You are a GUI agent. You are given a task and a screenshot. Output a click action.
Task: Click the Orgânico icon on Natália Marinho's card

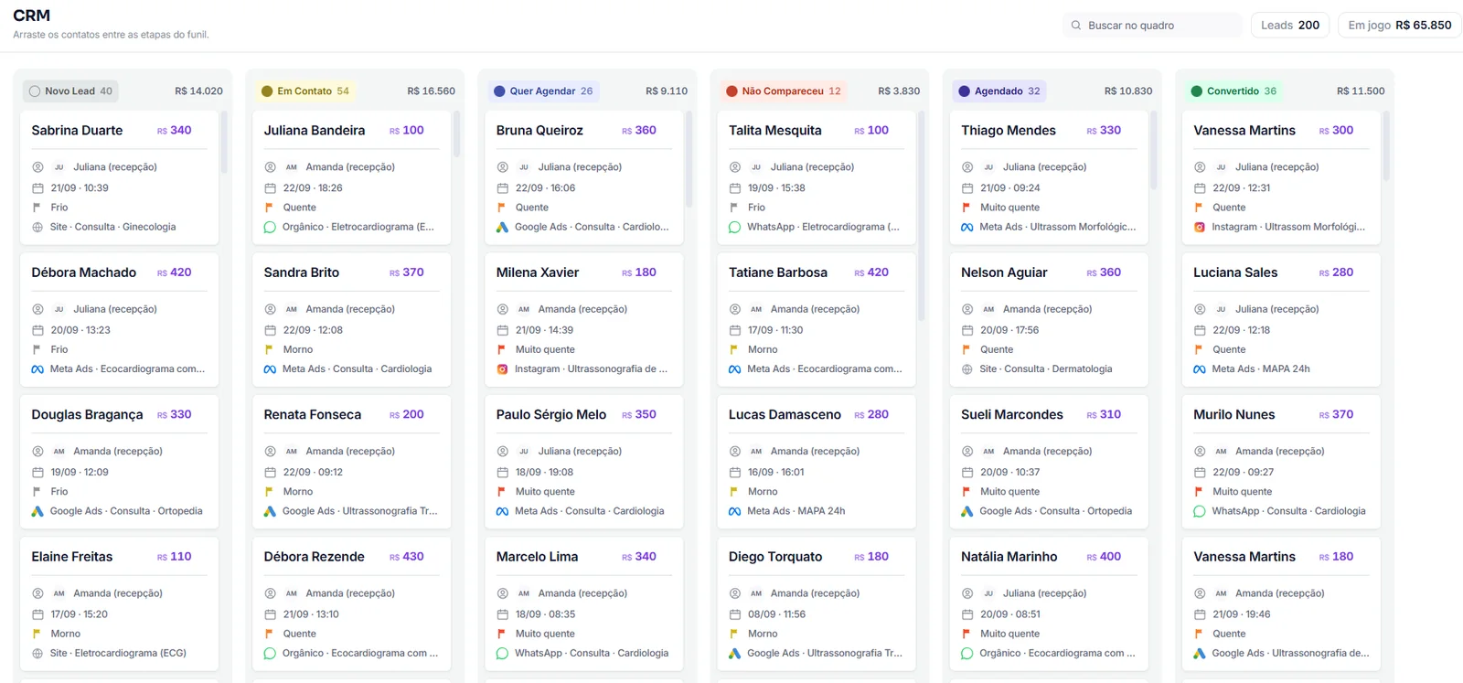click(966, 654)
